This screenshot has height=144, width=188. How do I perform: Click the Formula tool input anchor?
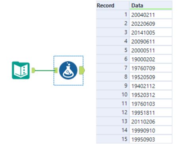(x=56, y=70)
